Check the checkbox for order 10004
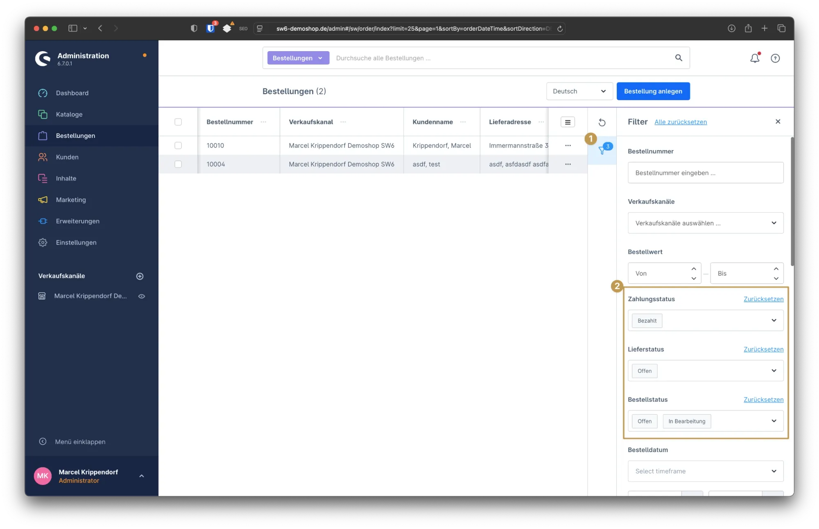Image resolution: width=819 pixels, height=529 pixels. click(x=178, y=164)
